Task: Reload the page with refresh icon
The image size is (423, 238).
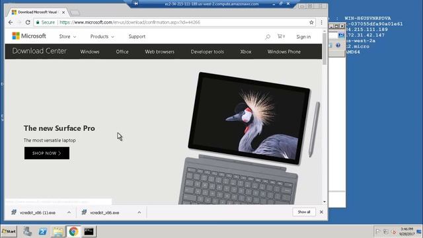Action: (28, 22)
